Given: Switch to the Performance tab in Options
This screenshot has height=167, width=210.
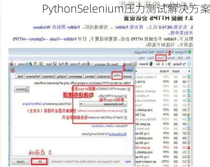Looking at the screenshot, I should tap(33, 76).
